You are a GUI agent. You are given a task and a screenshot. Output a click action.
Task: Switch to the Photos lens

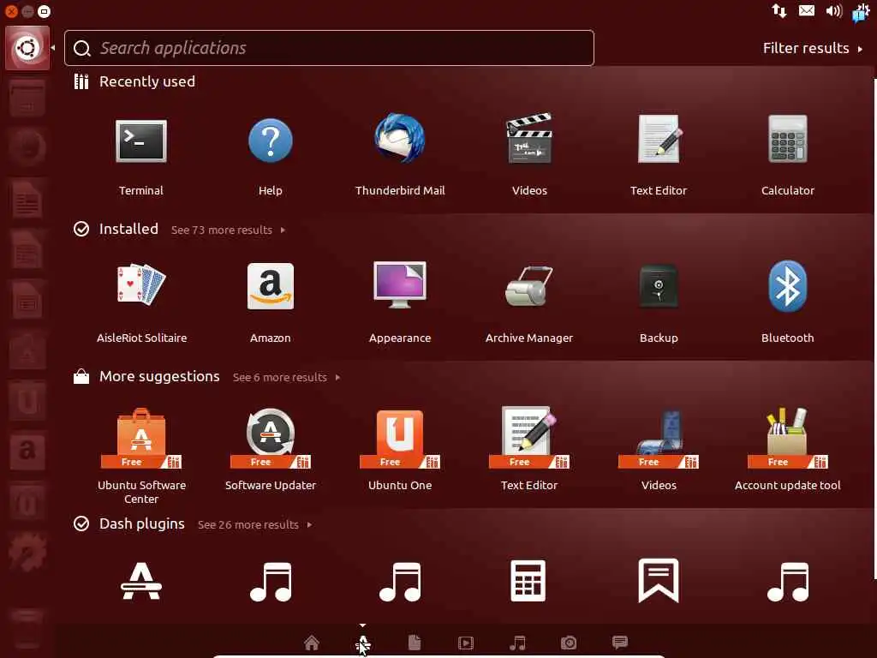pyautogui.click(x=569, y=643)
